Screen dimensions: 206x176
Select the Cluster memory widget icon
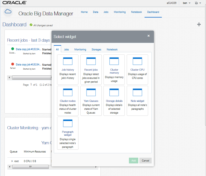click(114, 61)
